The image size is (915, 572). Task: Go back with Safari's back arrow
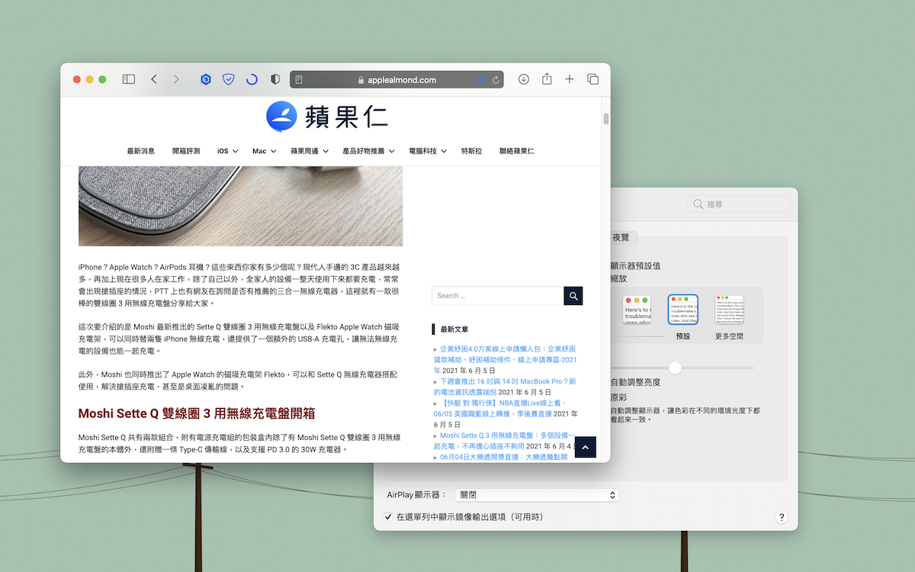(x=154, y=79)
